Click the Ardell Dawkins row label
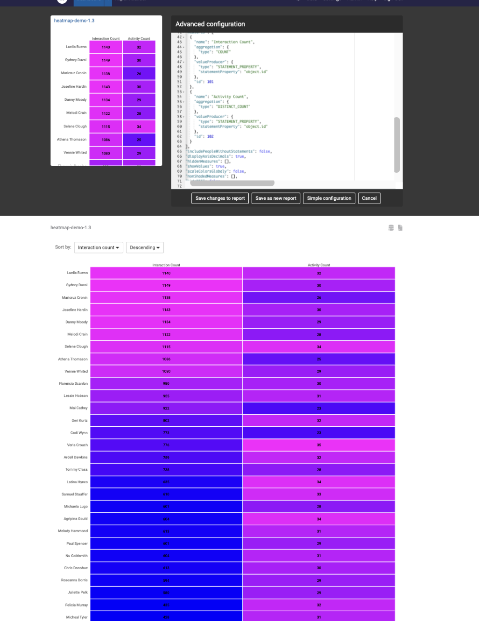 [76, 457]
